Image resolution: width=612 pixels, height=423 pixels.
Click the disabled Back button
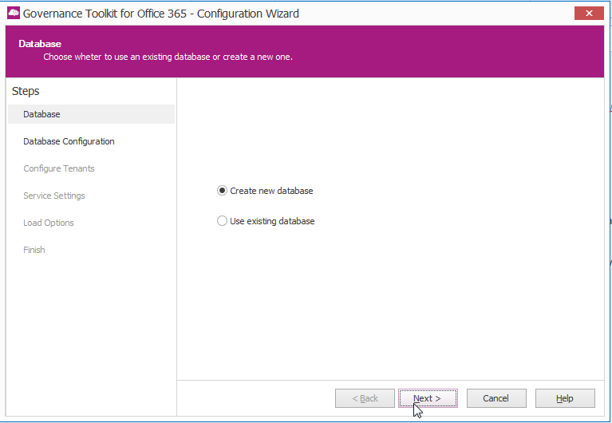[365, 398]
